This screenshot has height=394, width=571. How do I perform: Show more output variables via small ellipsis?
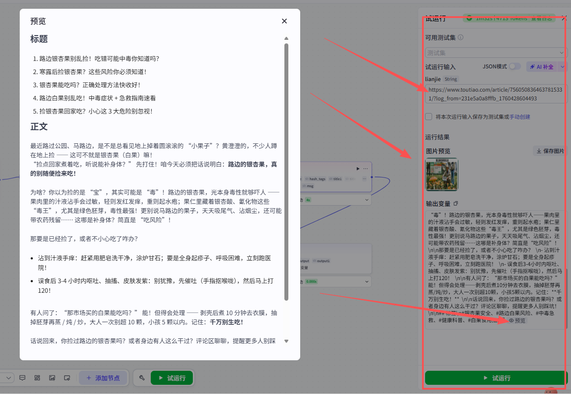click(x=364, y=179)
